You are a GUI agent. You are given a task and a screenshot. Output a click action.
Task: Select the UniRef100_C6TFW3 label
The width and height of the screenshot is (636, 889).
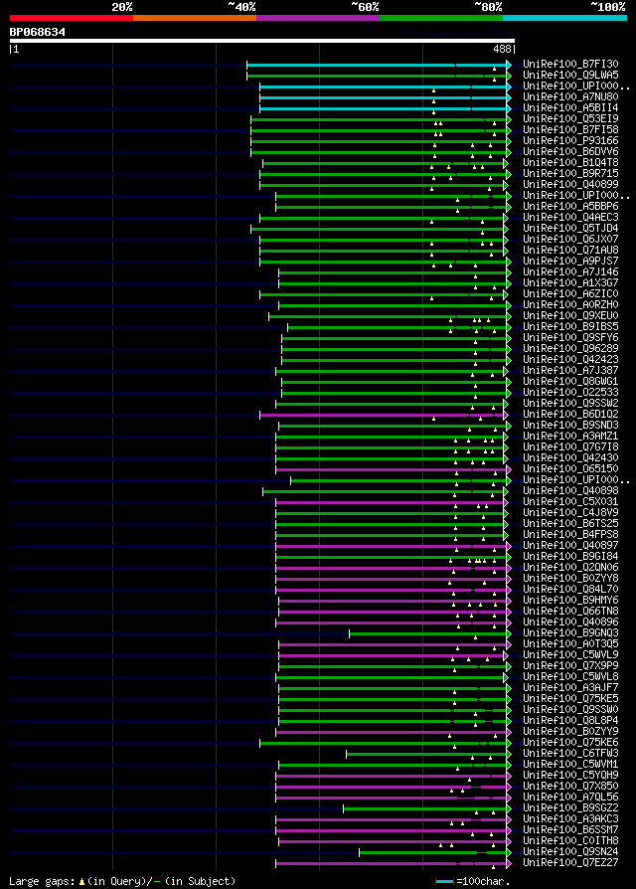[x=570, y=754]
